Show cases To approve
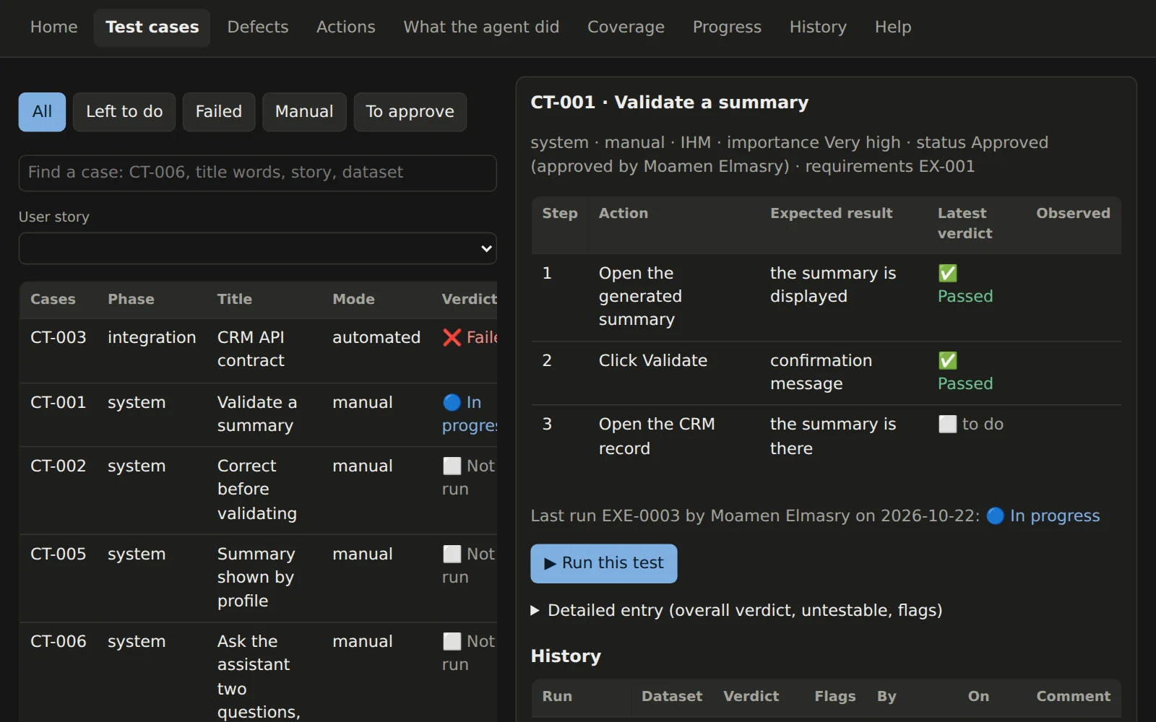This screenshot has width=1156, height=722. click(410, 112)
